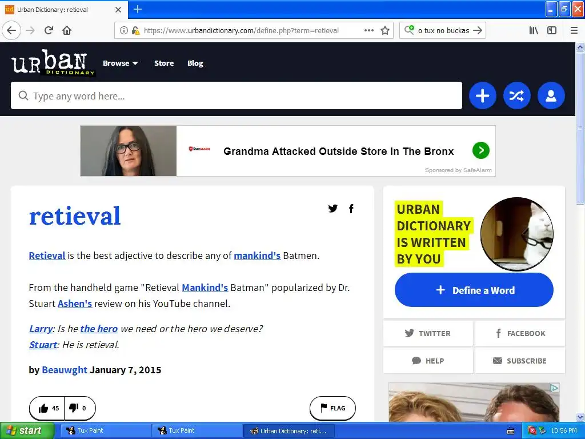Follow the Retrieval link in definition

click(x=47, y=256)
